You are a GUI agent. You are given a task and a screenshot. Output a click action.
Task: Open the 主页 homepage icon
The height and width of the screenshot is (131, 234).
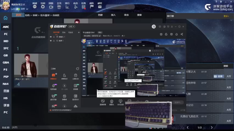[x=59, y=6]
